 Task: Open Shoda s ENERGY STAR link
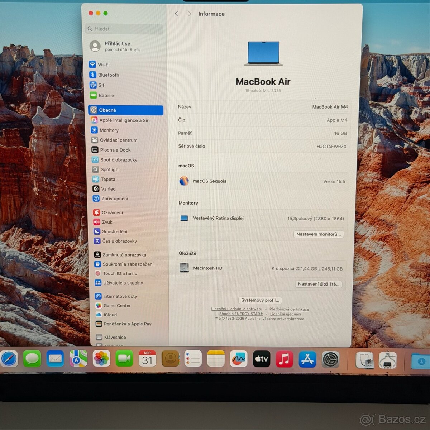(x=241, y=314)
